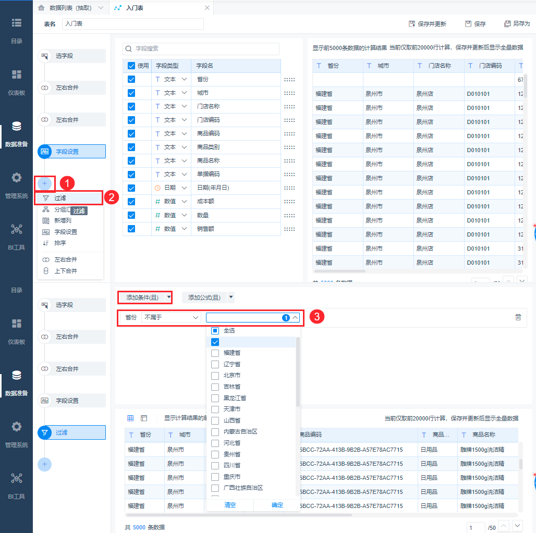Viewport: 536px width, 533px height.
Task: Click the province dropdown list vertical scrollbar
Action: click(x=298, y=371)
